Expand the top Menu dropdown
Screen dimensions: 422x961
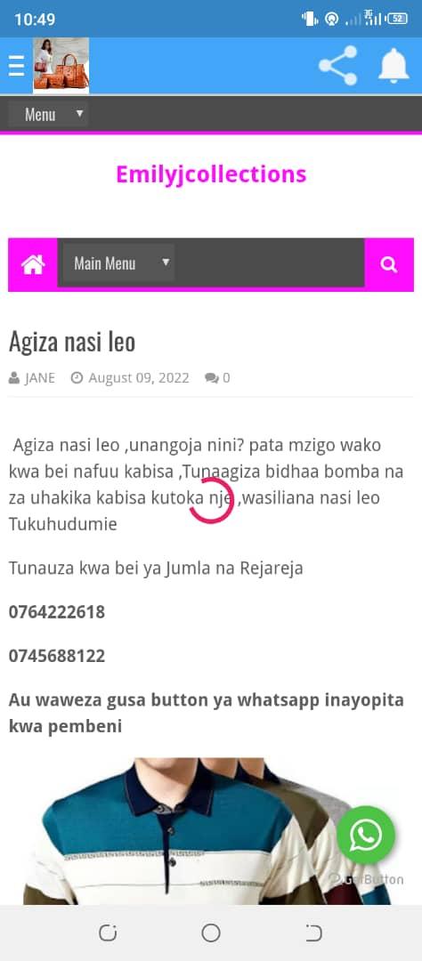coord(48,115)
